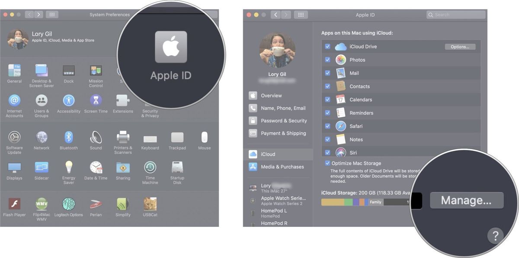Click the Manage iCloud storage button
The image size is (519, 258).
point(467,200)
